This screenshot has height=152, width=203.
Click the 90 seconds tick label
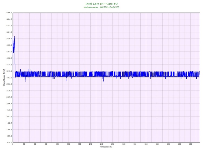click(x=46, y=144)
